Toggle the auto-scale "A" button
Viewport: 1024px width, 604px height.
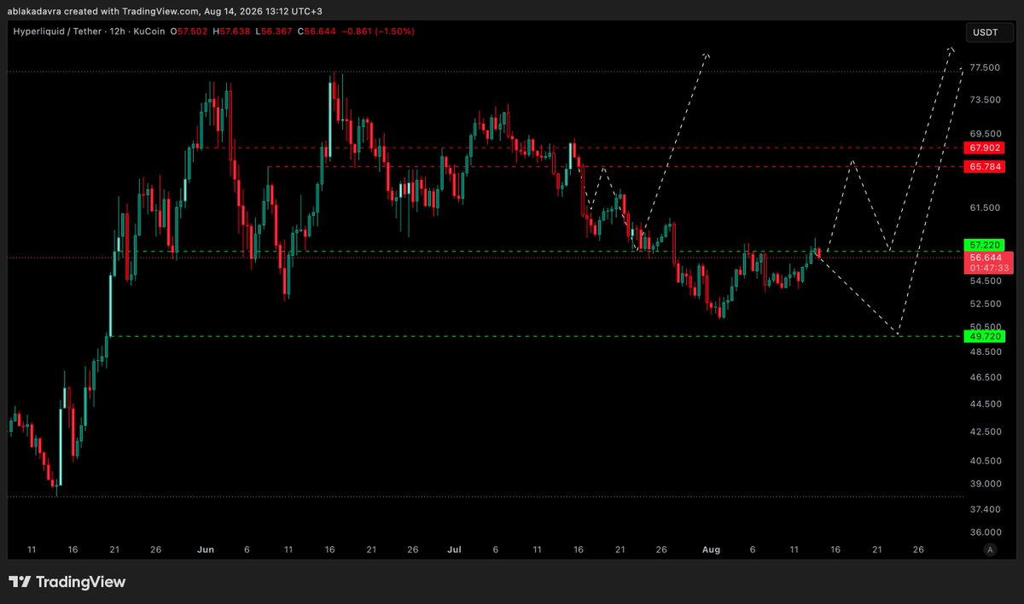[989, 550]
